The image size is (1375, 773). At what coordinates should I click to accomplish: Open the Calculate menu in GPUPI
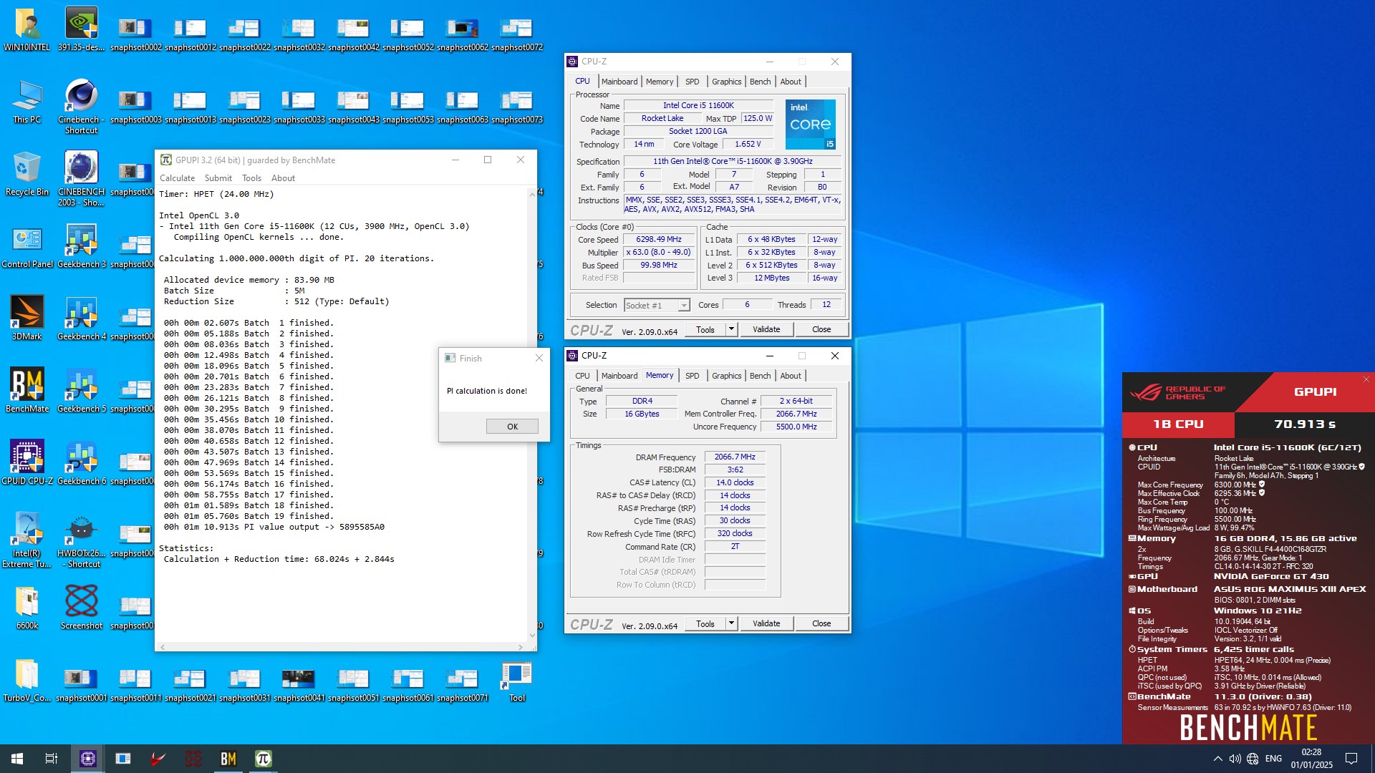click(177, 178)
